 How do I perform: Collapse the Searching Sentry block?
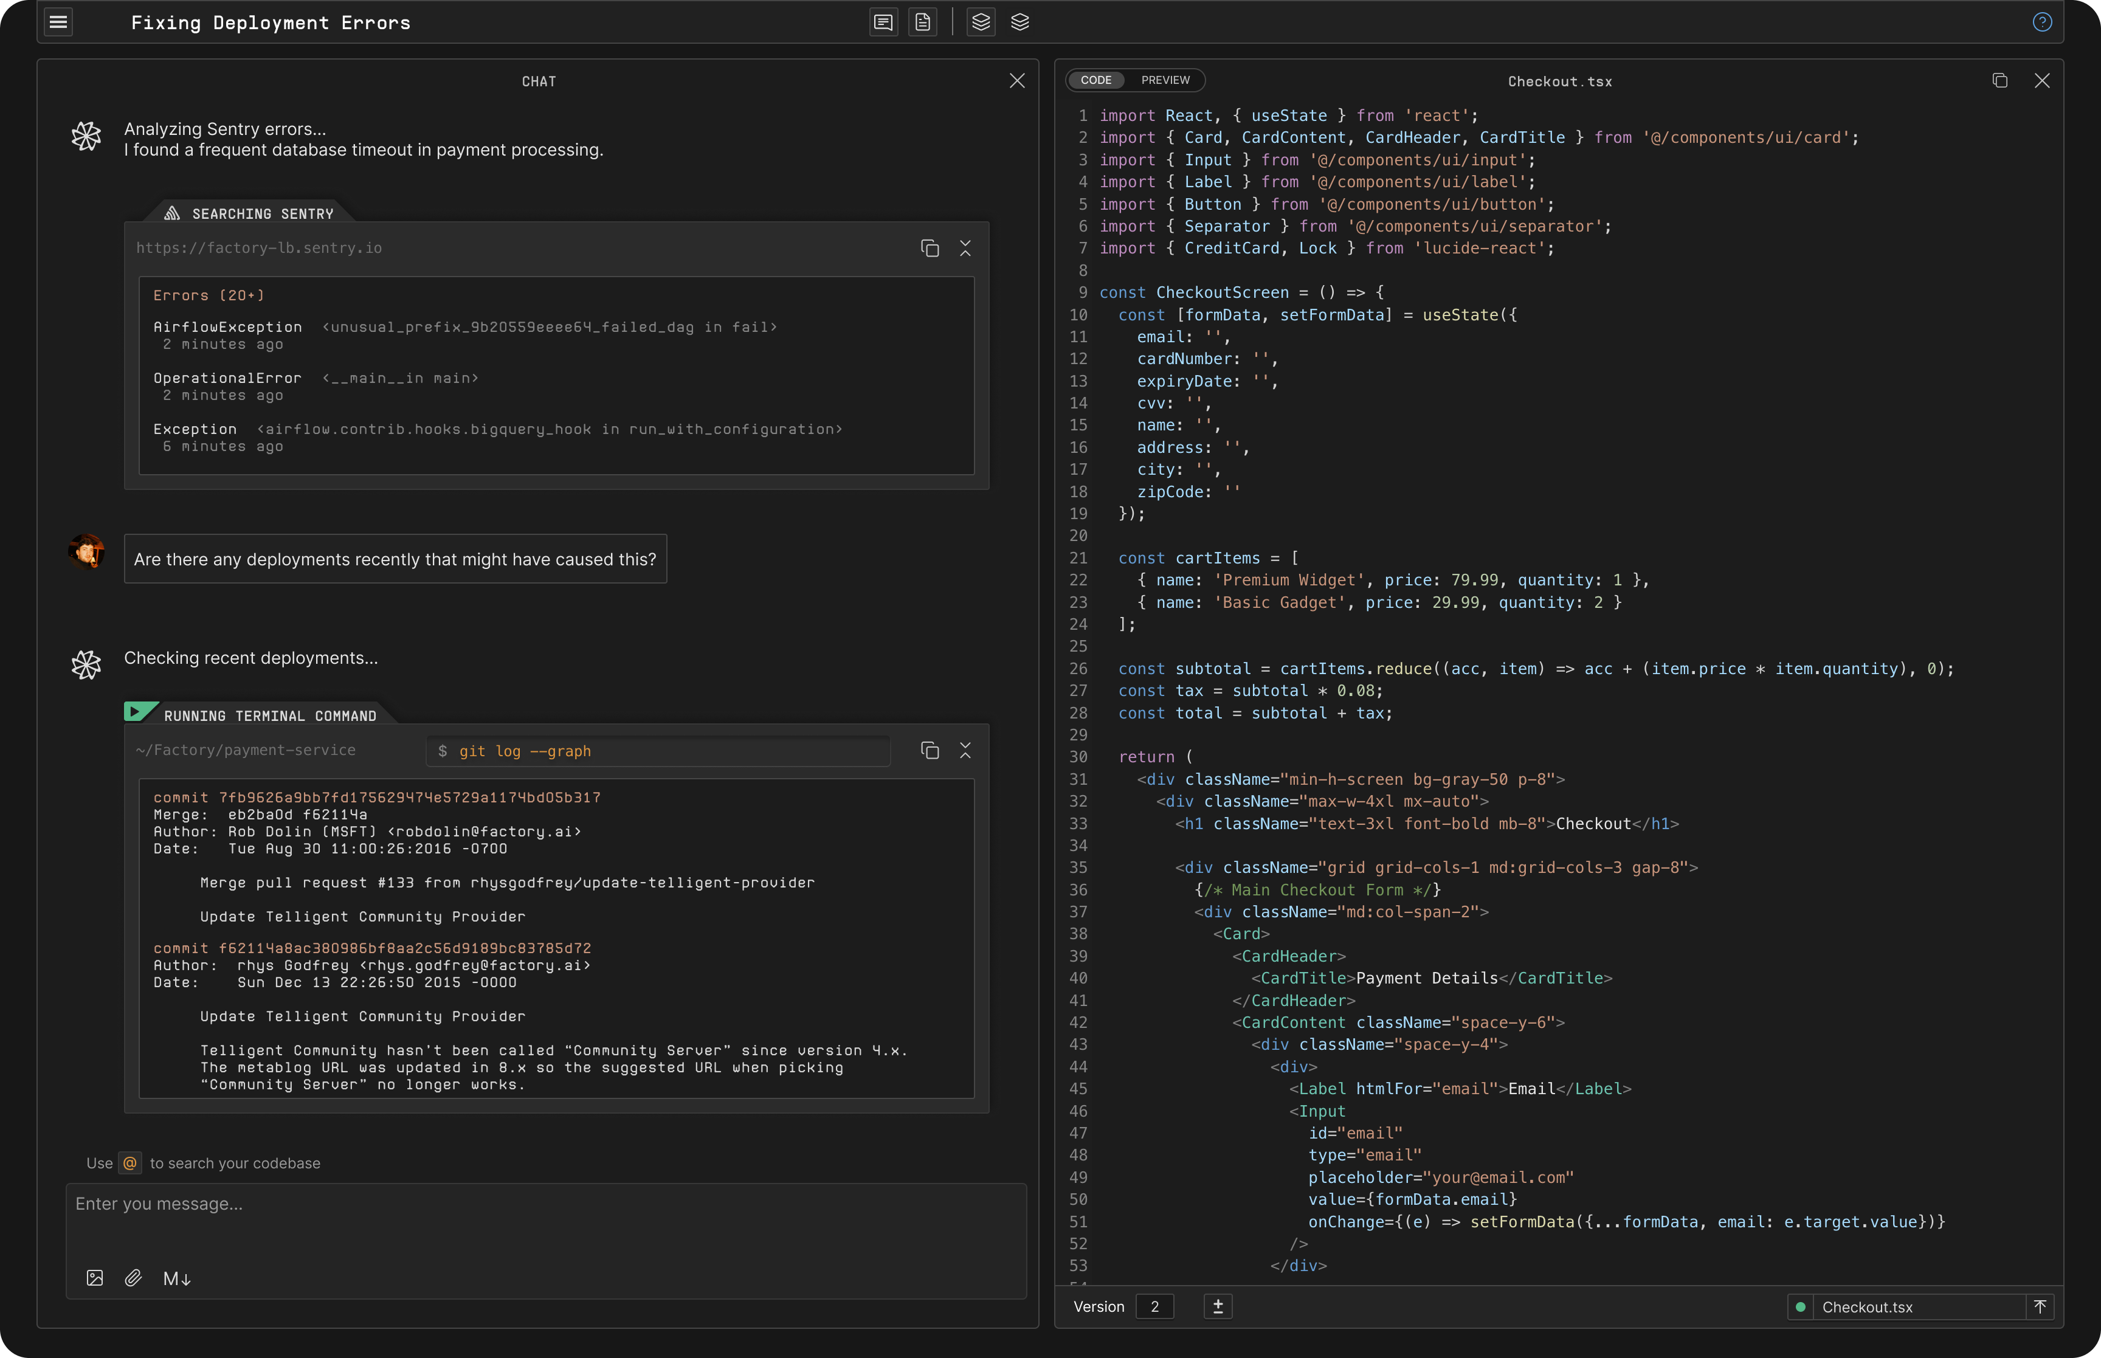(x=965, y=249)
